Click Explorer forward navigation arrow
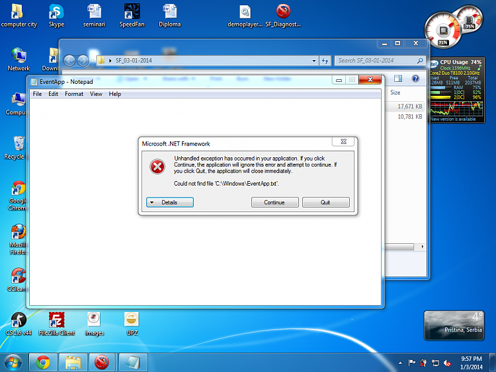496x372 pixels. pos(83,61)
